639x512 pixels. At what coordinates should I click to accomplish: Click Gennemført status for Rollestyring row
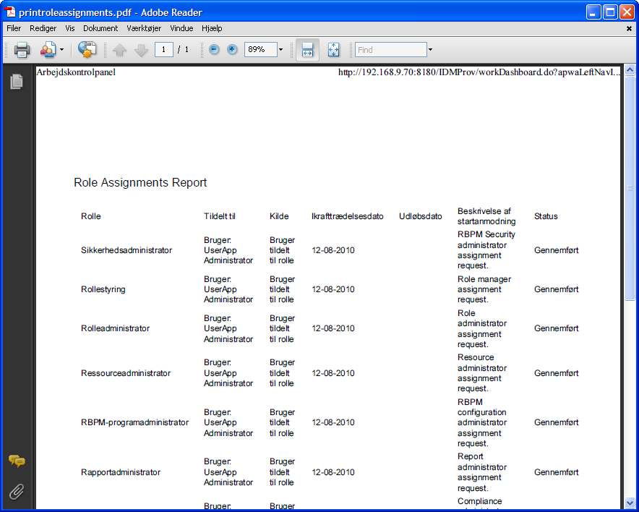tap(557, 289)
